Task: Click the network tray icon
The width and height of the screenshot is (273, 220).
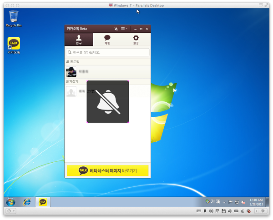Action: [237, 202]
